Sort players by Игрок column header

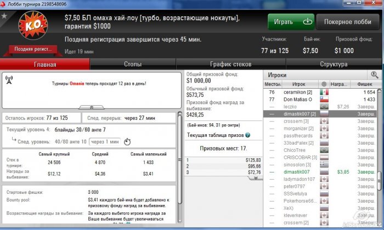300,84
